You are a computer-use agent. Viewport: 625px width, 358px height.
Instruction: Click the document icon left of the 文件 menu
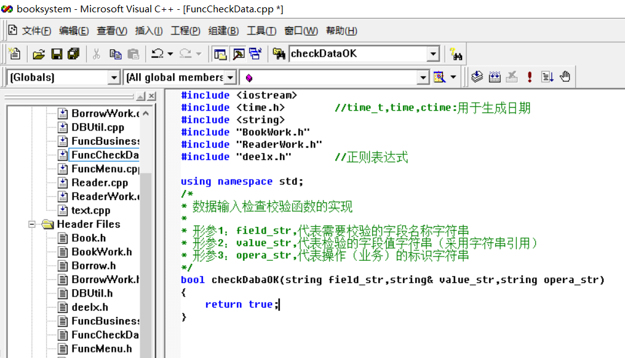[x=13, y=30]
